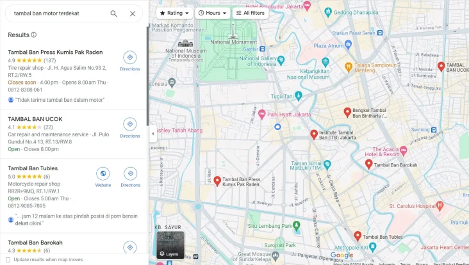469x265 pixels.
Task: Select TAMBAL BAN UCOK map pin
Action: (x=441, y=67)
